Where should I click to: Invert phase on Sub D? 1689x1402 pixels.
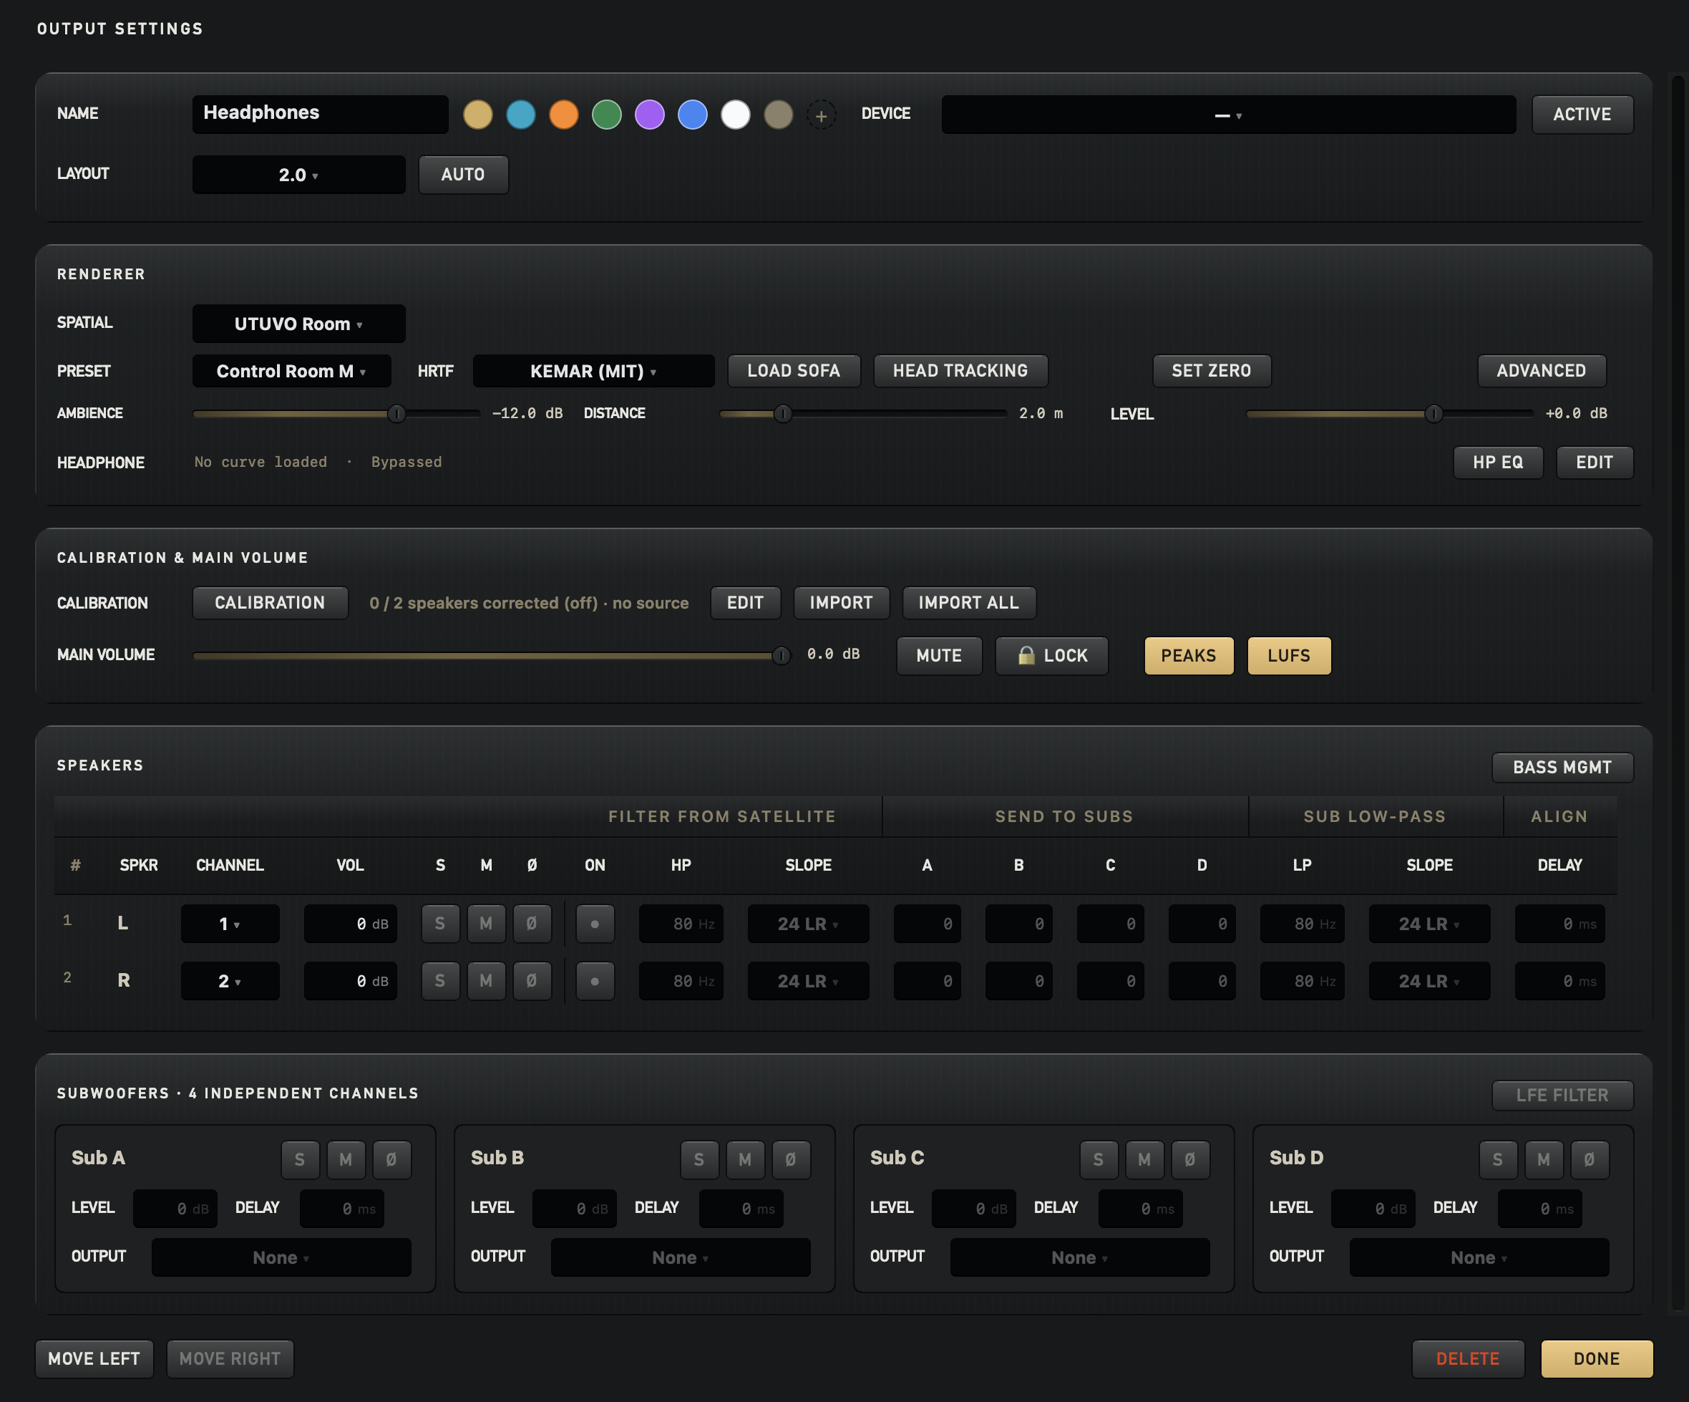(x=1590, y=1160)
